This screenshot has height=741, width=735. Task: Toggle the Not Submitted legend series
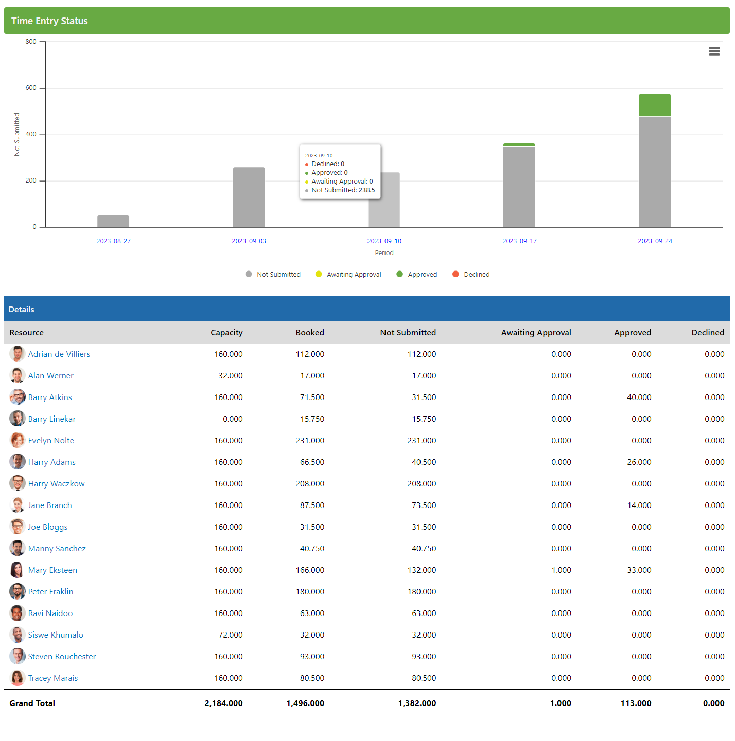point(273,274)
